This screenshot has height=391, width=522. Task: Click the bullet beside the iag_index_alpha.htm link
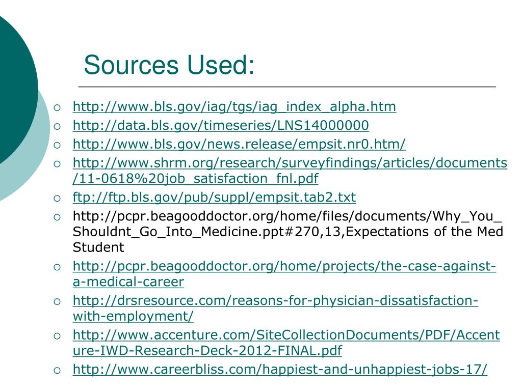57,107
